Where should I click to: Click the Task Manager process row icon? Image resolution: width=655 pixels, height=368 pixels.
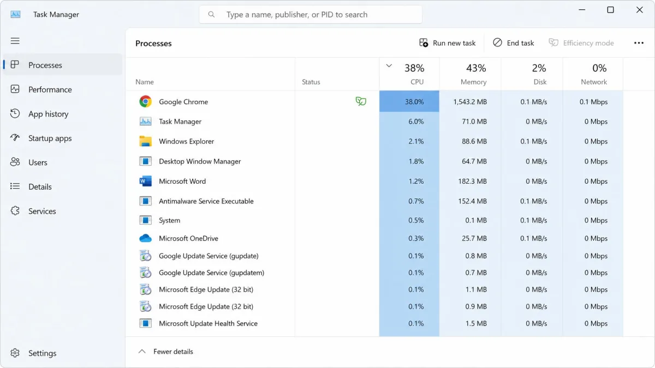click(x=145, y=122)
